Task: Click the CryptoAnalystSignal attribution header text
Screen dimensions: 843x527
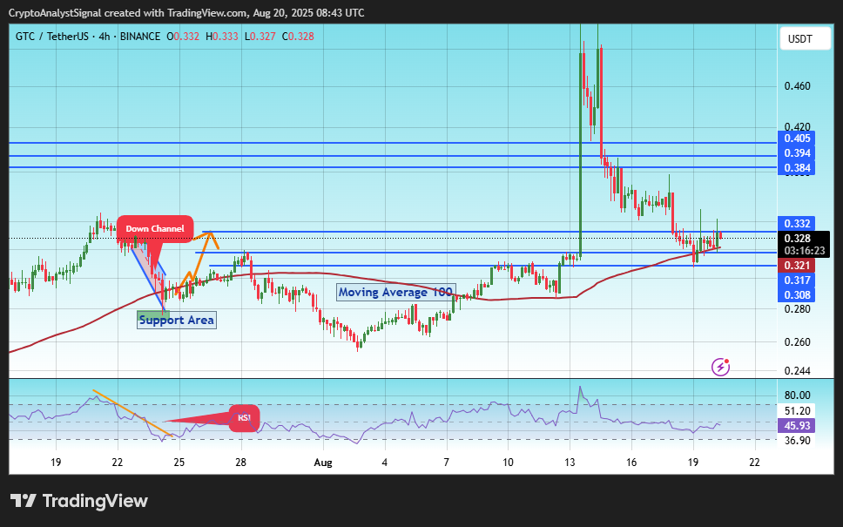Action: pos(186,12)
